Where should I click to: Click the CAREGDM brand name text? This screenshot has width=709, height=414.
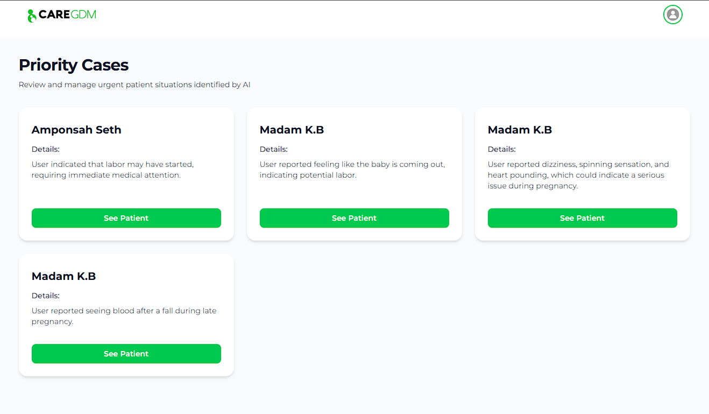pyautogui.click(x=67, y=15)
